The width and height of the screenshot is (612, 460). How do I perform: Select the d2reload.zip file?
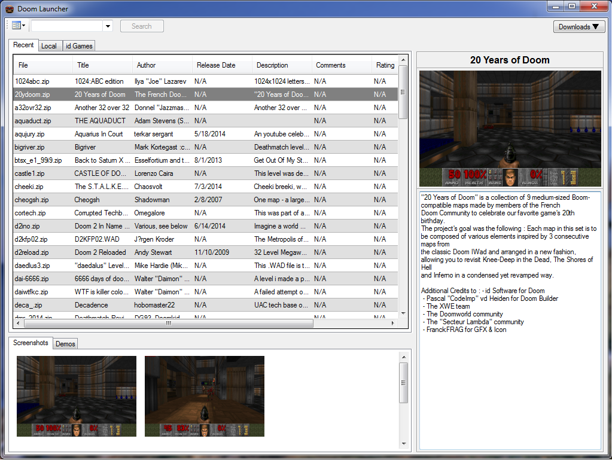click(32, 252)
